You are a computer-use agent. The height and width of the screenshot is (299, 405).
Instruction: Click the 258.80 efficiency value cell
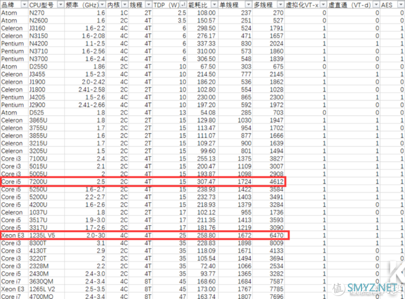point(202,235)
